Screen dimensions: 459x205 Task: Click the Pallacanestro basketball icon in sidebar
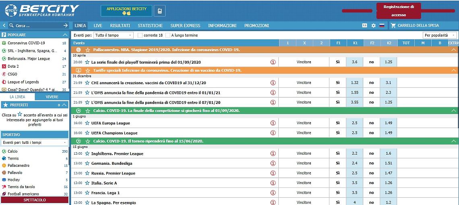pos(4,166)
